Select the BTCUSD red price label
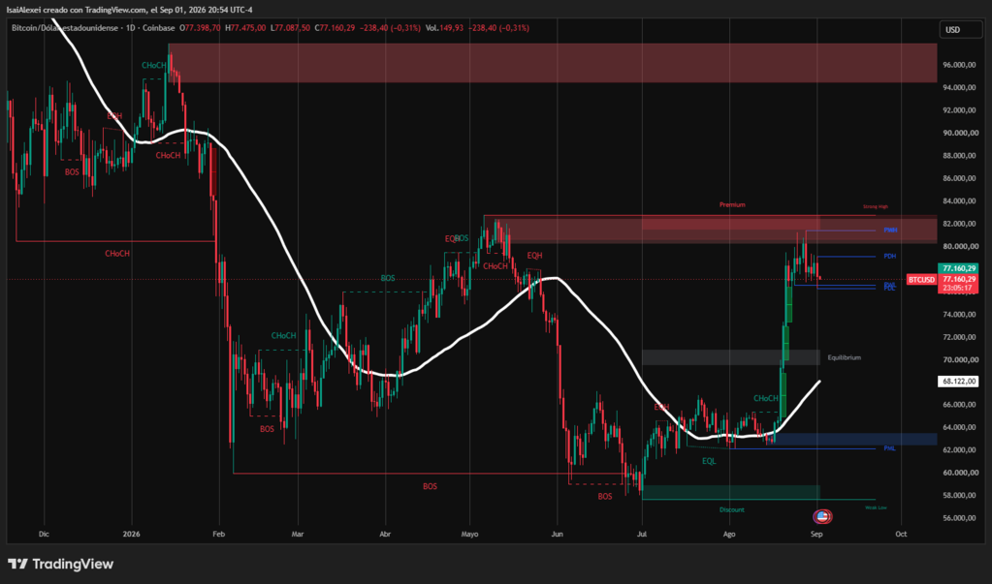992x584 pixels. 921,279
